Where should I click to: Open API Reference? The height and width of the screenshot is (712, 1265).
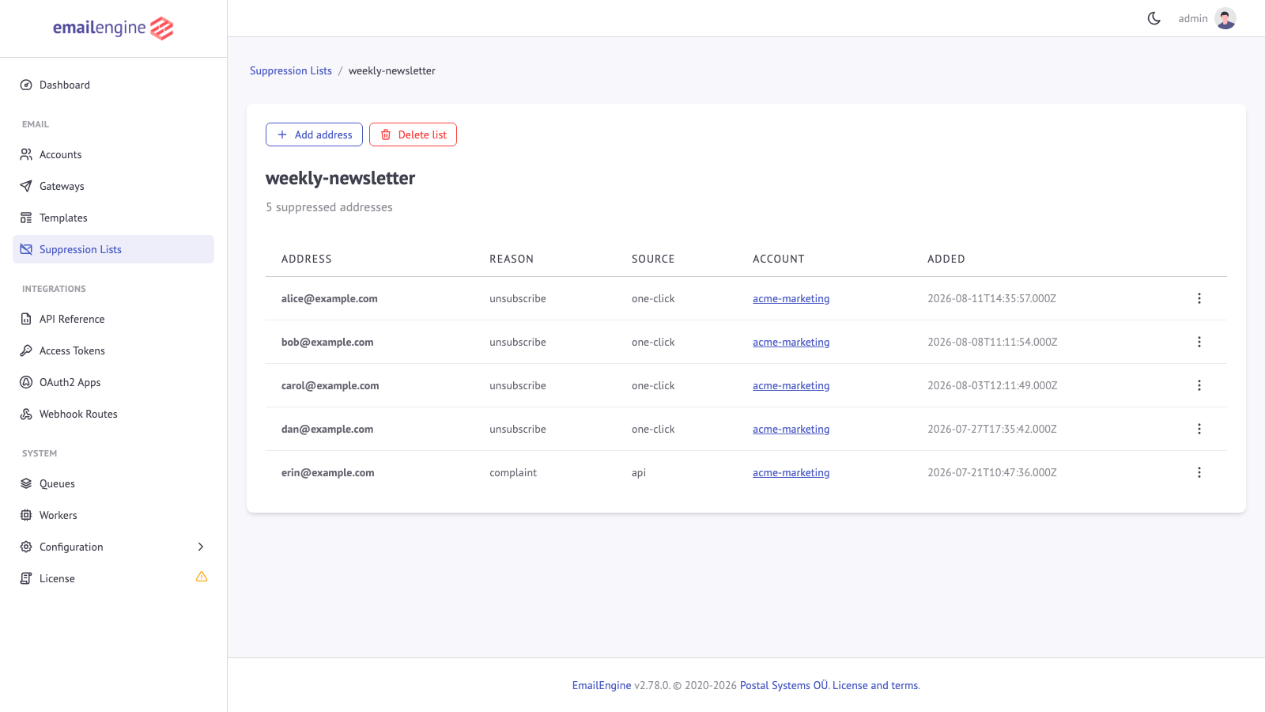click(x=113, y=319)
